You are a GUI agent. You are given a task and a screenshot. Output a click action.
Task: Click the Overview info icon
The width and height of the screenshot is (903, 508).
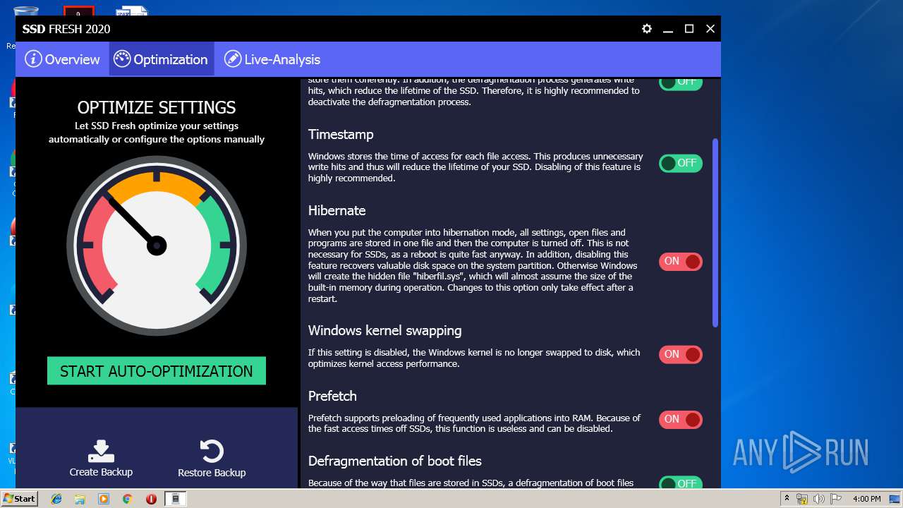tap(33, 59)
